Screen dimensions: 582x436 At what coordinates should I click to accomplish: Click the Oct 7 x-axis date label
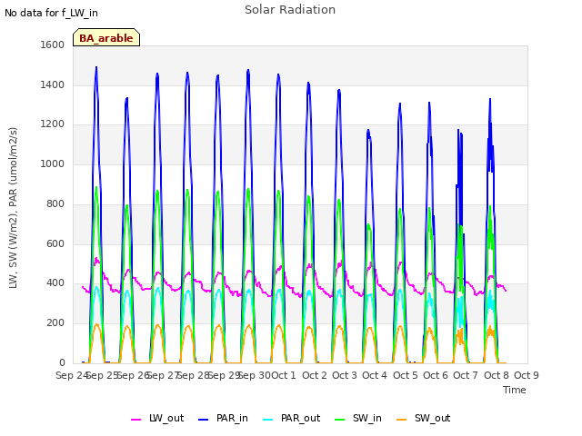point(466,375)
